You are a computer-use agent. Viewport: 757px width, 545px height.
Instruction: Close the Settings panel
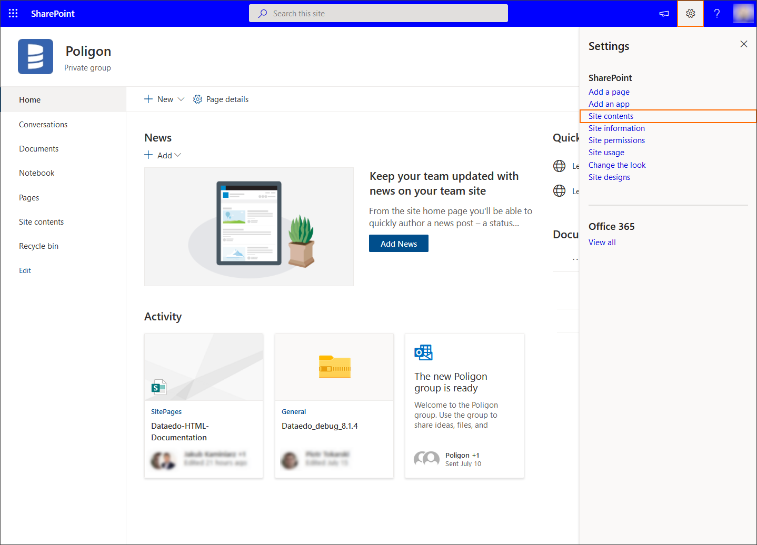(743, 44)
